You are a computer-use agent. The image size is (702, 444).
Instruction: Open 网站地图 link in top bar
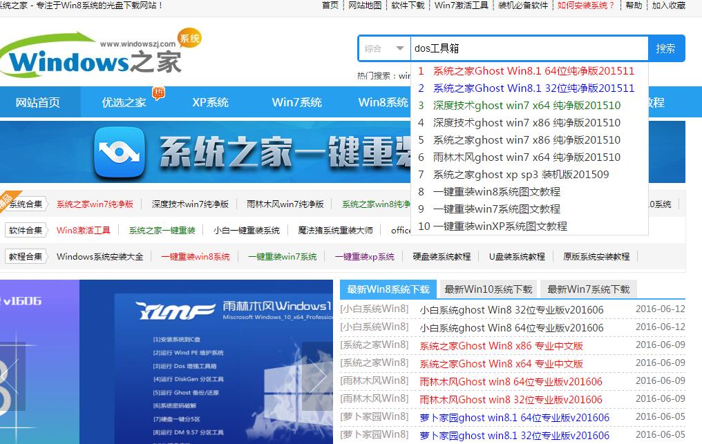tap(365, 6)
